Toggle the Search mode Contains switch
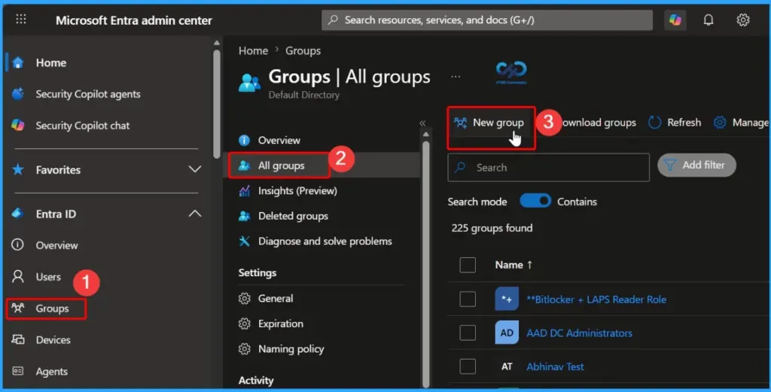This screenshot has width=771, height=392. pyautogui.click(x=535, y=202)
